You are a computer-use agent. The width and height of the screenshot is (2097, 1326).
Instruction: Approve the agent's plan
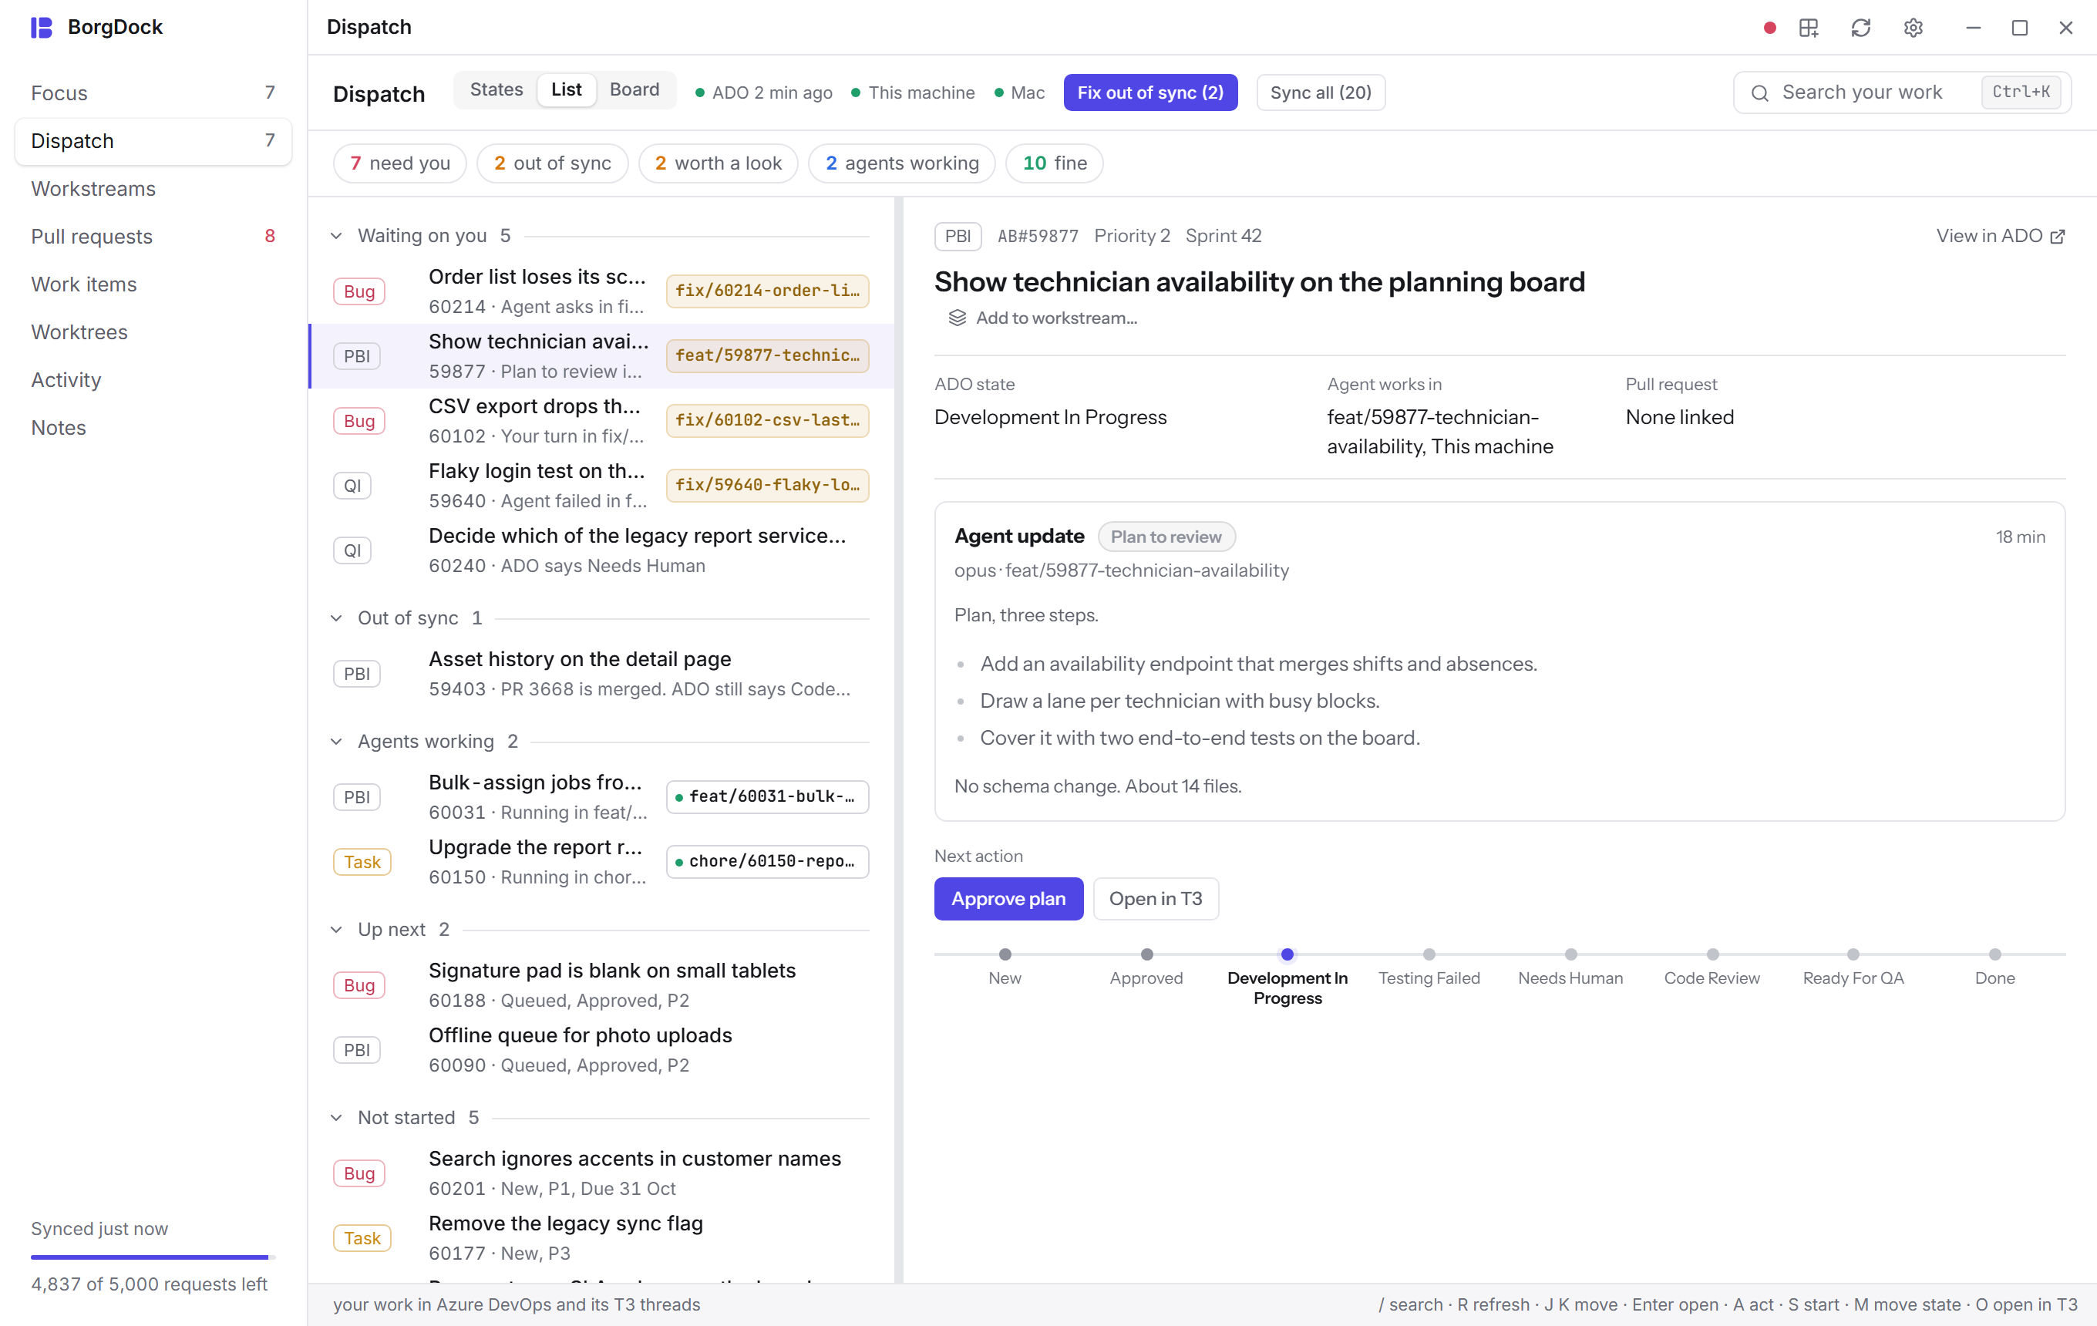point(1008,900)
